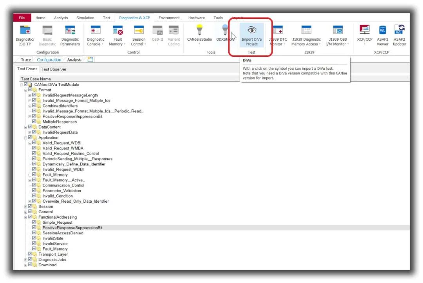
Task: Open the File menu
Action: [x=22, y=18]
